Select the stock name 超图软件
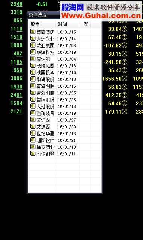Image resolution: width=143 pixels, height=240 pixels. [x=45, y=140]
